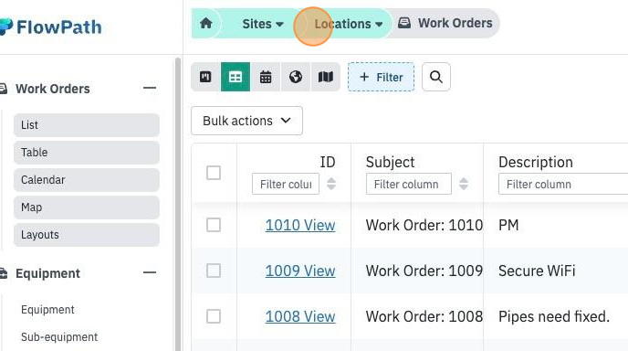Image resolution: width=628 pixels, height=351 pixels.
Task: Click the magnifying glass search button
Action: tap(436, 77)
